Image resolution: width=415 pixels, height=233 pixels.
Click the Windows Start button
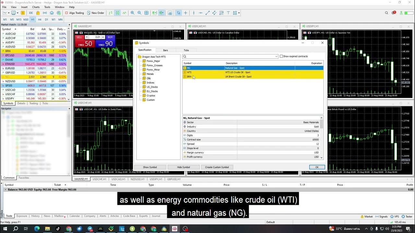coord(5,229)
